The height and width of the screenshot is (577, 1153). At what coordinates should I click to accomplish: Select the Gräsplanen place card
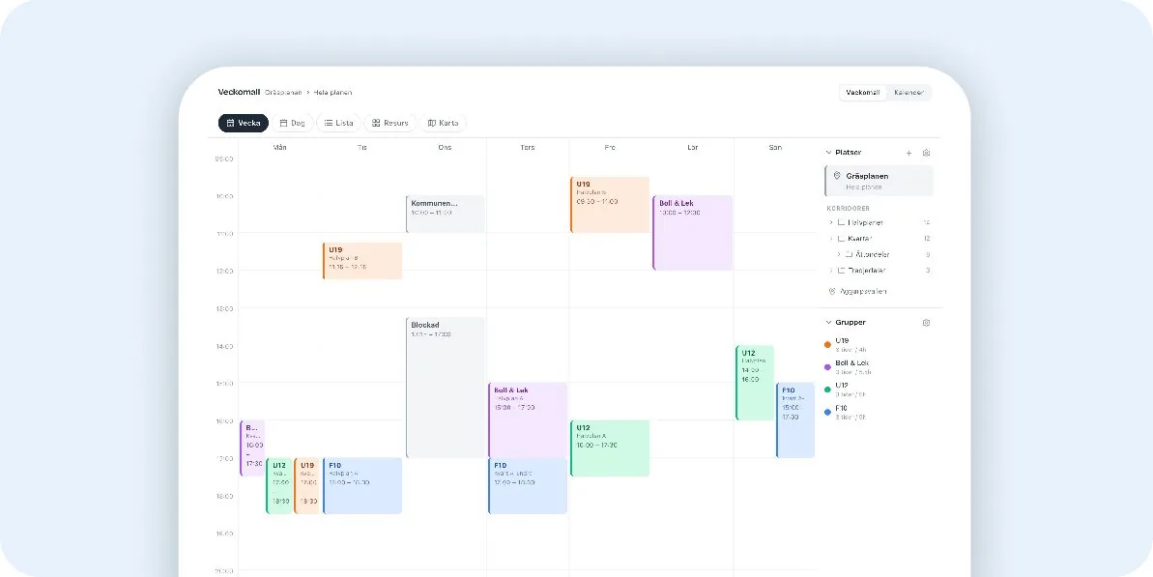879,181
